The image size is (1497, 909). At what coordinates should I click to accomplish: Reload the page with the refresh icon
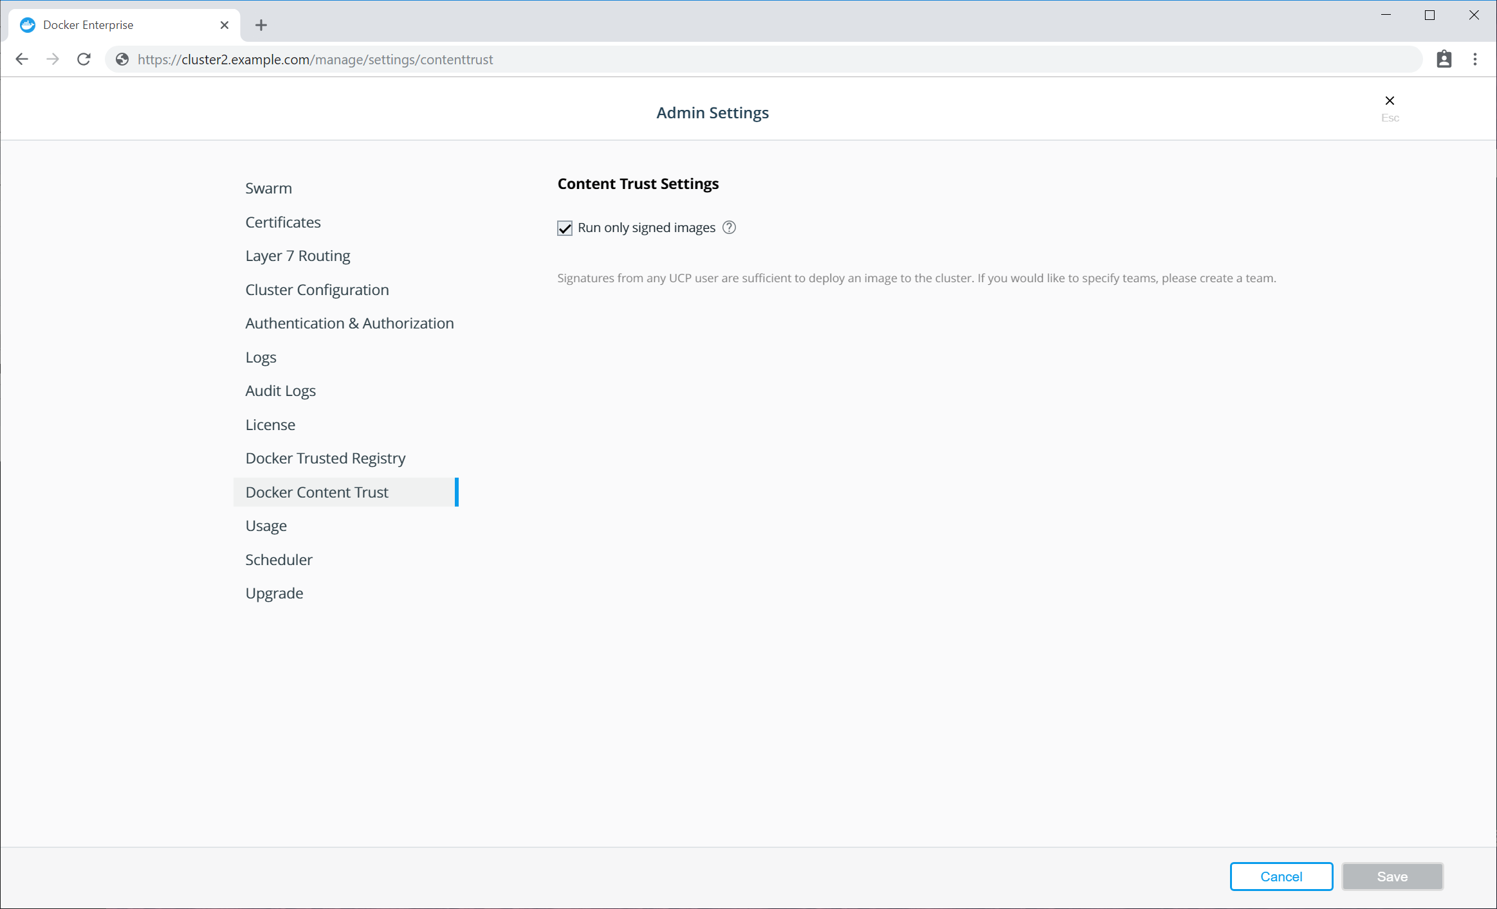[x=84, y=59]
